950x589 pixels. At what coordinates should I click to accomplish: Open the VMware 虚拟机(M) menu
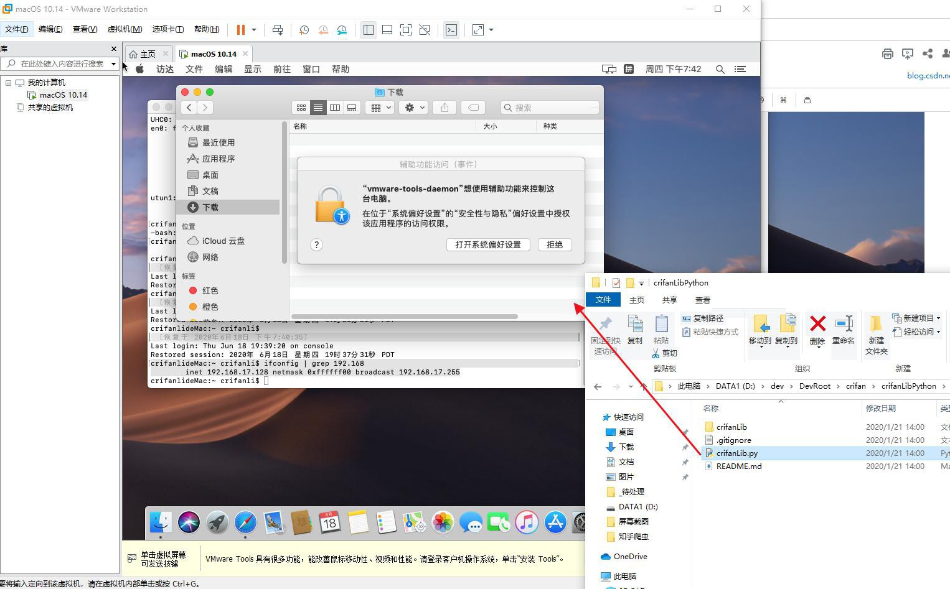coord(125,29)
